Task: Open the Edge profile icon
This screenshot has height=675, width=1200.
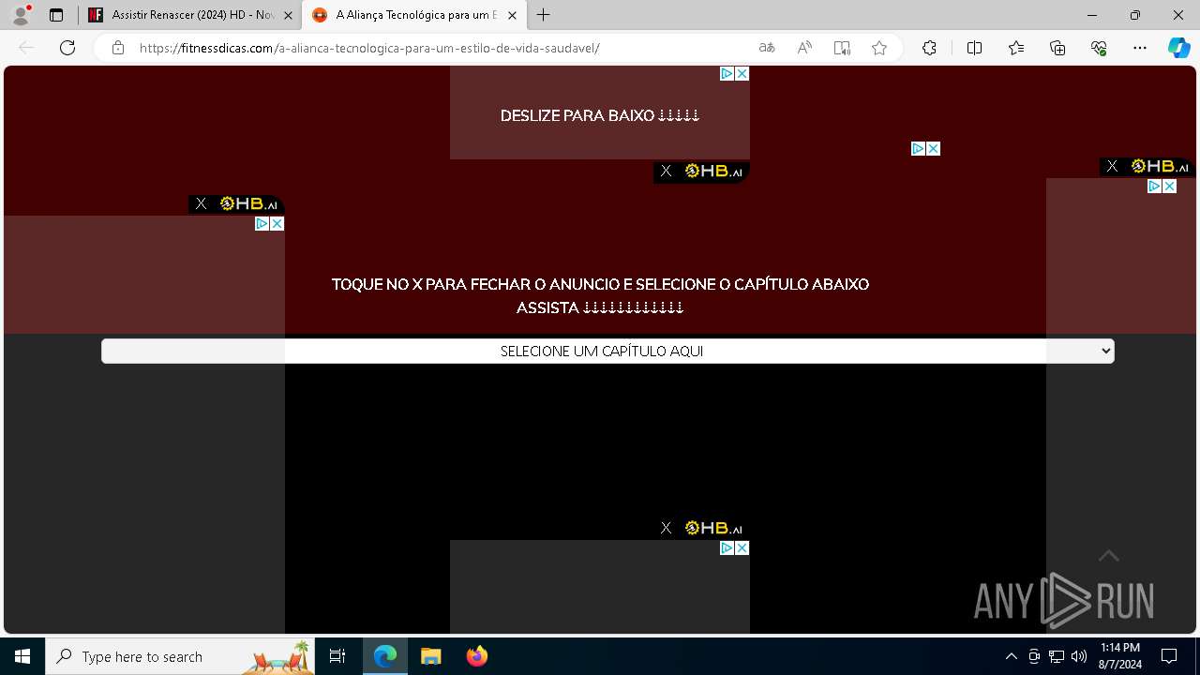Action: pos(21,15)
